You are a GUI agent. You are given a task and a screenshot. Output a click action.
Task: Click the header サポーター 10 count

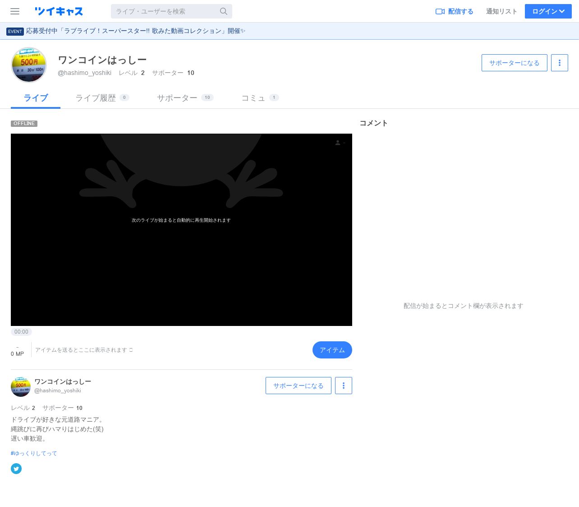tap(173, 73)
